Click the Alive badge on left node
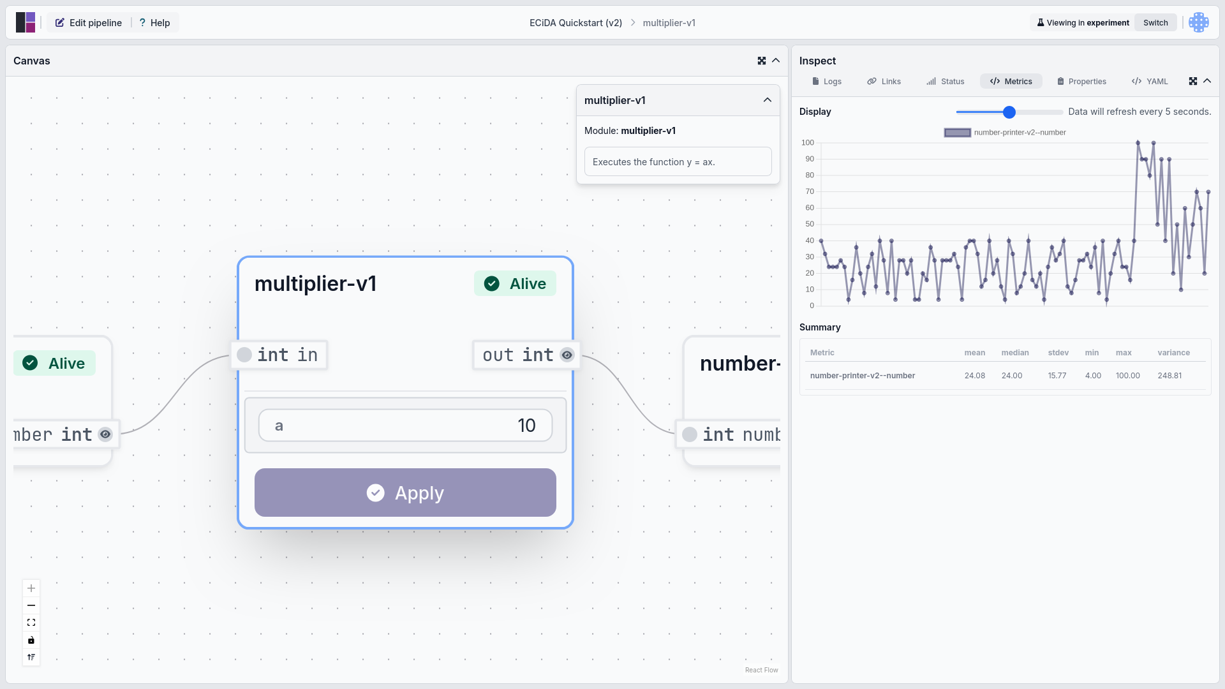This screenshot has width=1225, height=689. 54,363
